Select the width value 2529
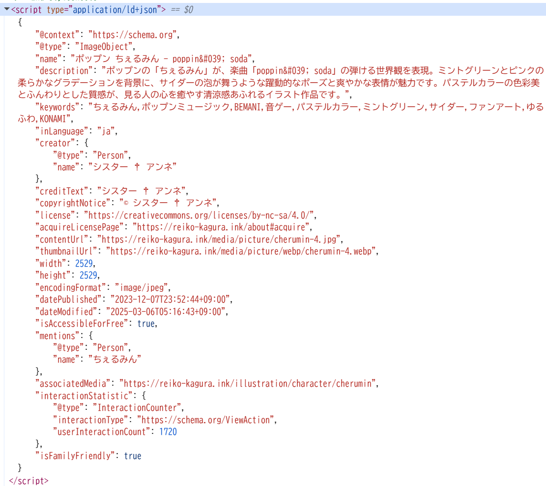546x486 pixels. pyautogui.click(x=84, y=263)
